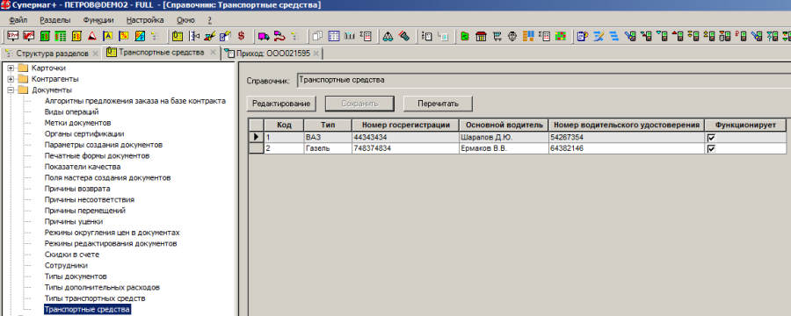
Task: Click the cell 'Шарапов Д.Ю.'
Action: click(504, 137)
